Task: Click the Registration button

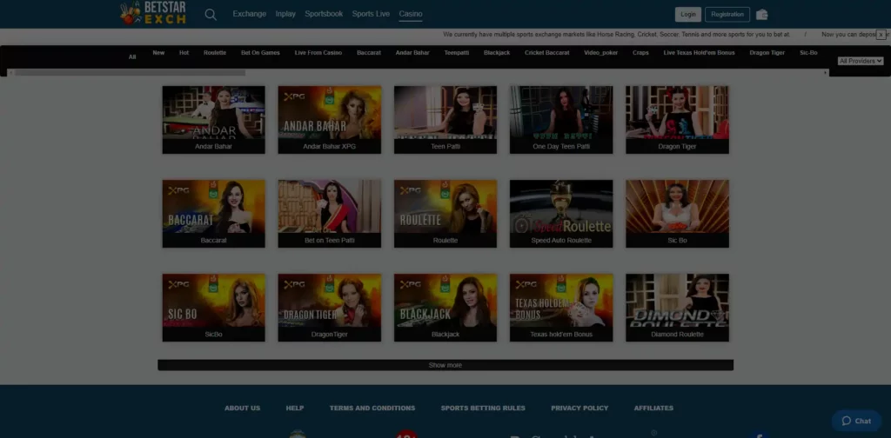Action: coord(727,14)
